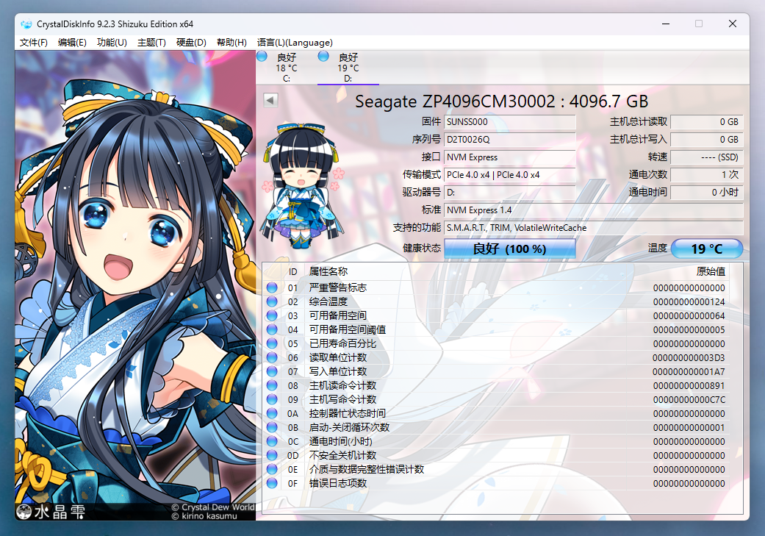This screenshot has width=765, height=536.
Task: Click raw value 0000000000124
Action: [689, 301]
